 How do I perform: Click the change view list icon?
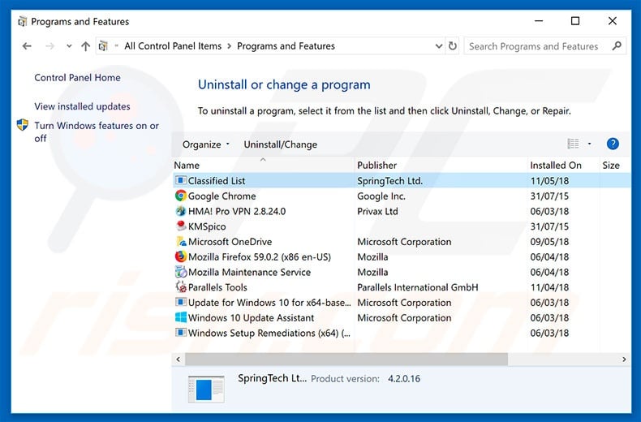point(573,144)
